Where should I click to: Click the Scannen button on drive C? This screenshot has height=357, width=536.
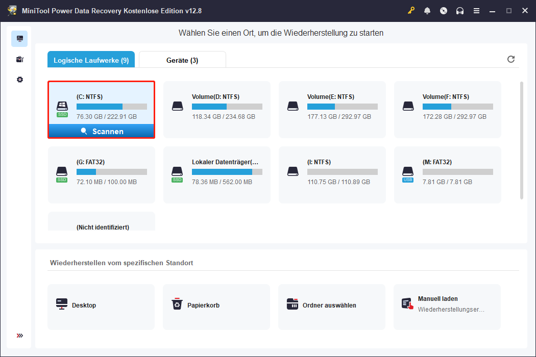click(101, 131)
